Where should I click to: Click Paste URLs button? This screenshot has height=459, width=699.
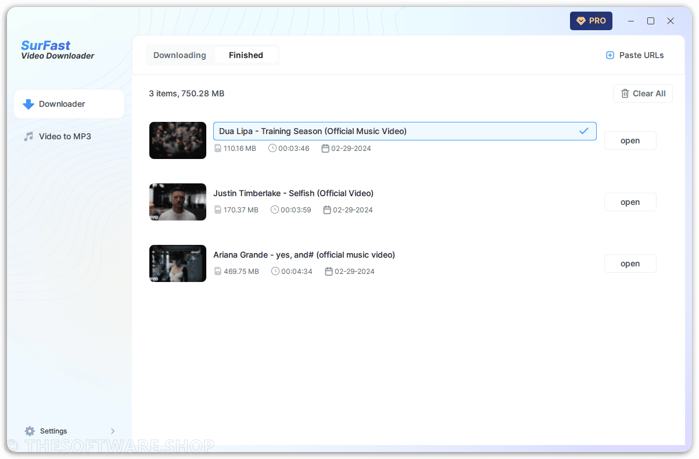pos(635,55)
